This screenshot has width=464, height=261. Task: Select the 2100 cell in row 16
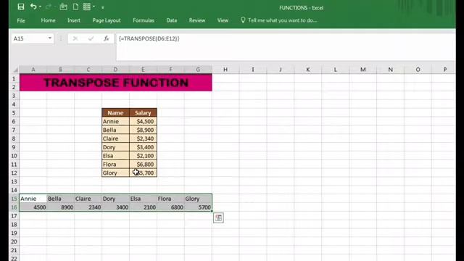coord(143,207)
